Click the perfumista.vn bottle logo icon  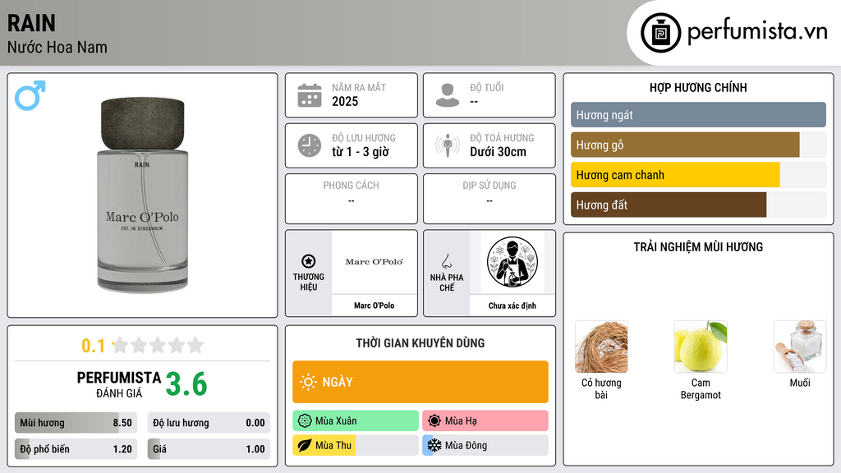660,33
